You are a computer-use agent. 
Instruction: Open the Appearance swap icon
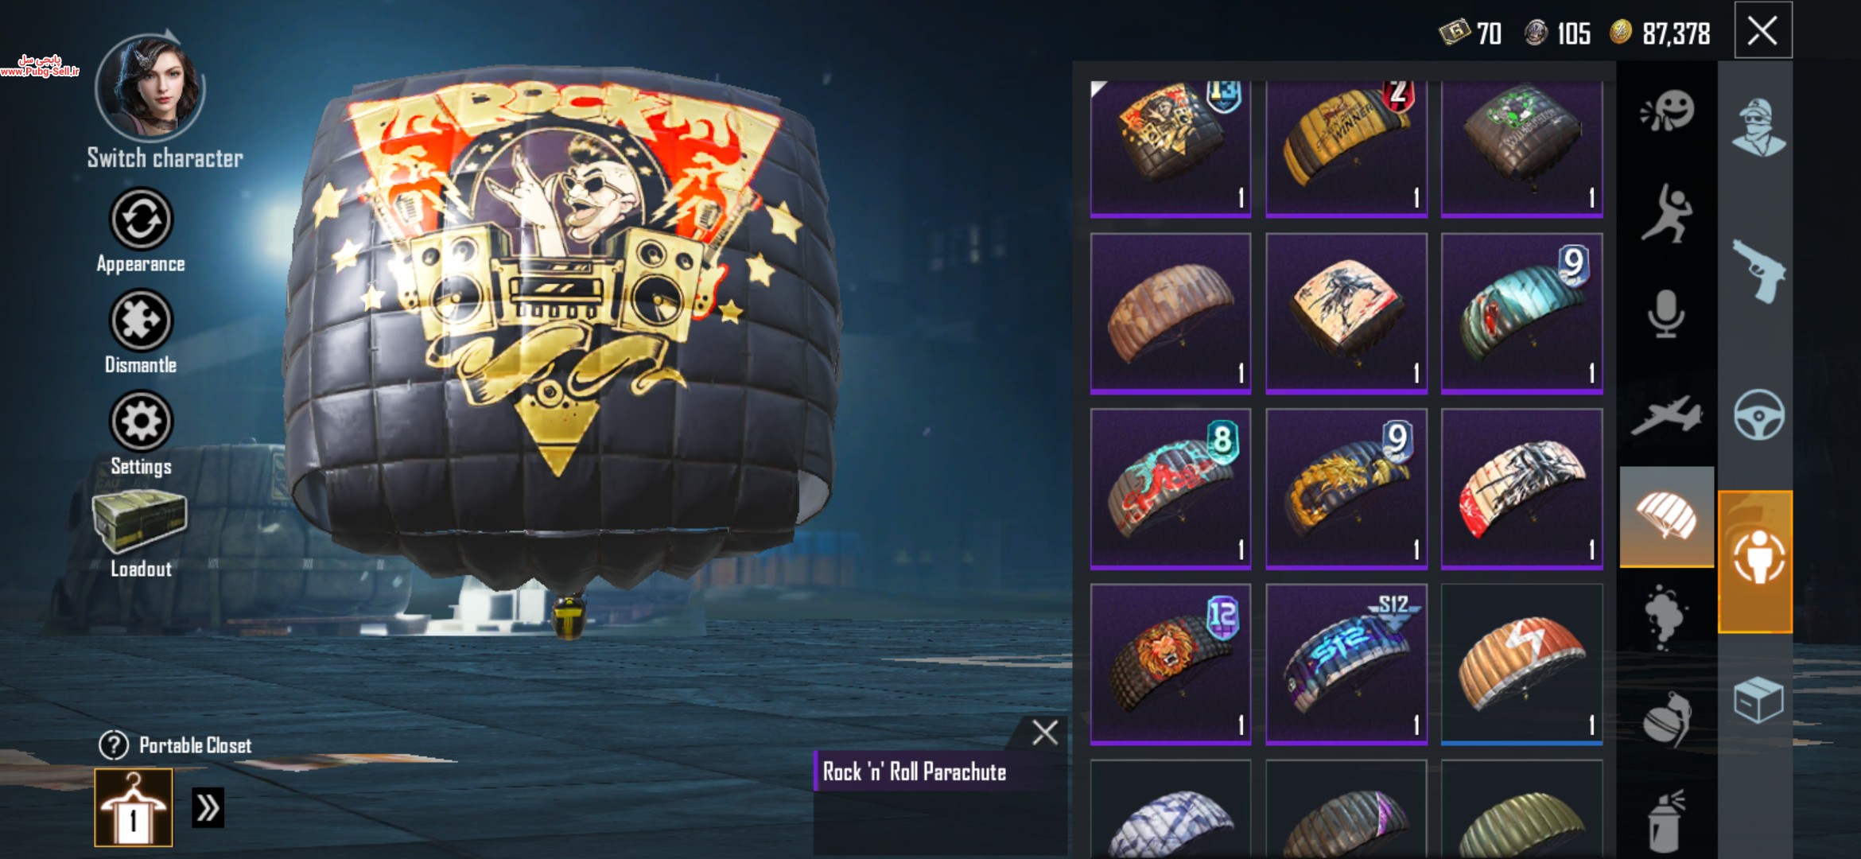(141, 220)
